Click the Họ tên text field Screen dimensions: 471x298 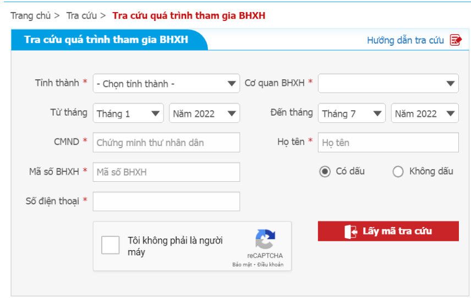pos(388,142)
